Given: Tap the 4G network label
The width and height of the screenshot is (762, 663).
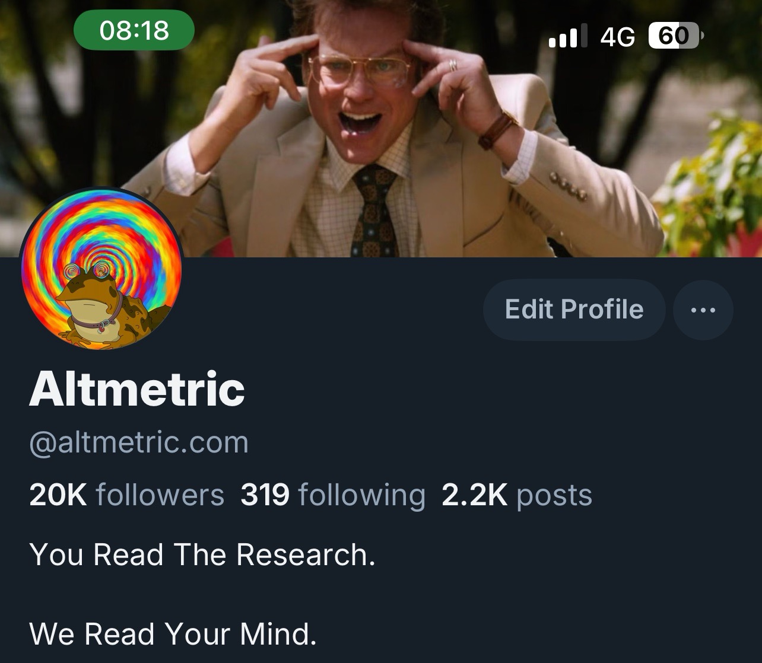Looking at the screenshot, I should pos(617,37).
